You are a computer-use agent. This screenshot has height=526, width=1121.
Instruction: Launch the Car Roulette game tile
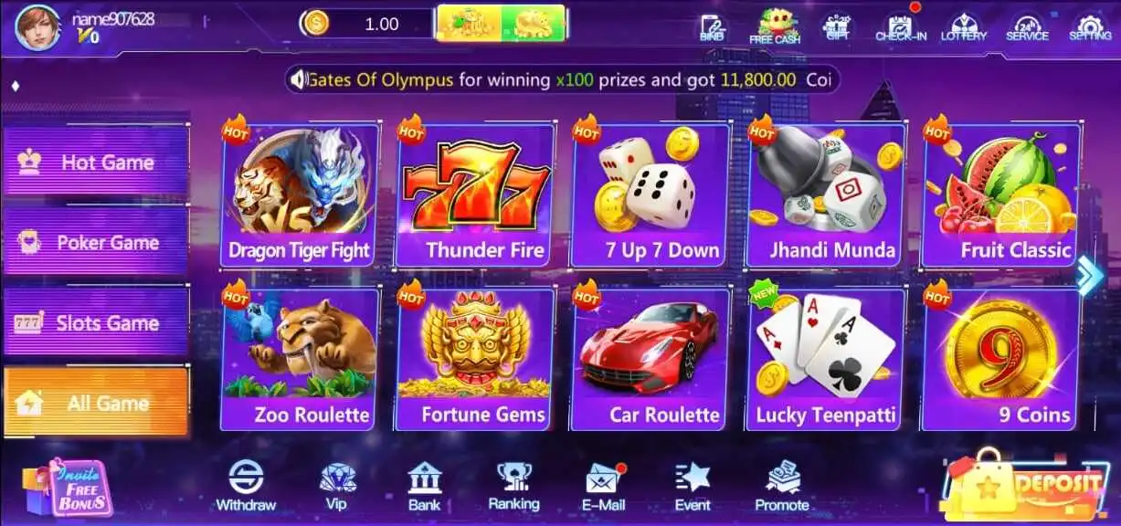click(x=650, y=359)
